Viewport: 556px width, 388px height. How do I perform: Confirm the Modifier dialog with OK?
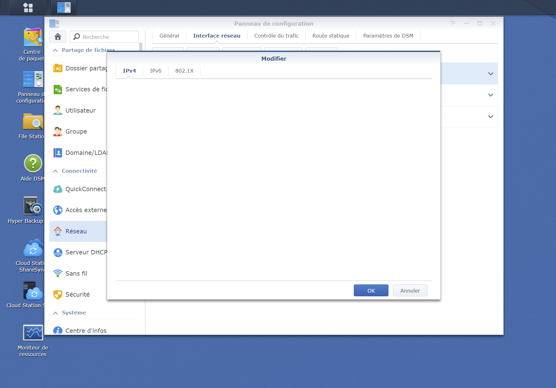[371, 290]
